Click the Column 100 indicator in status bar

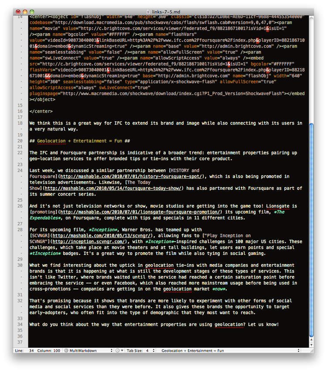point(49,350)
